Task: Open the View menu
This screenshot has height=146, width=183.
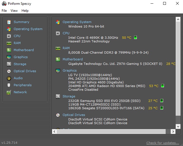Action: click(14, 11)
